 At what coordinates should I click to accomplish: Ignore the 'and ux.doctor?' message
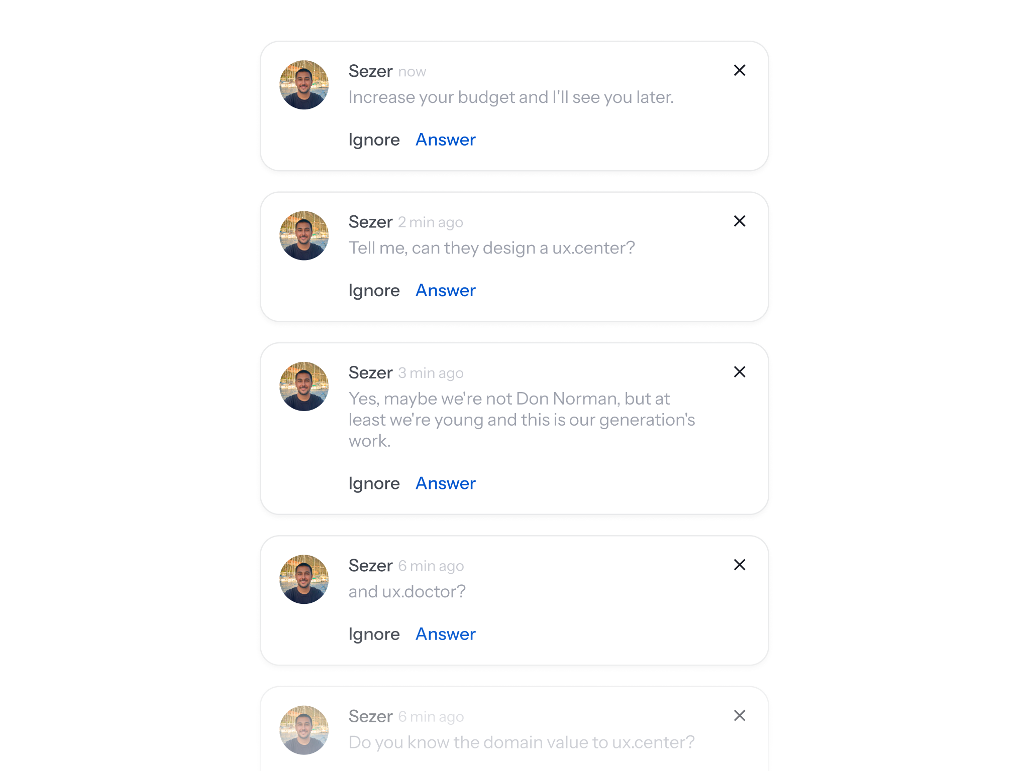click(374, 634)
